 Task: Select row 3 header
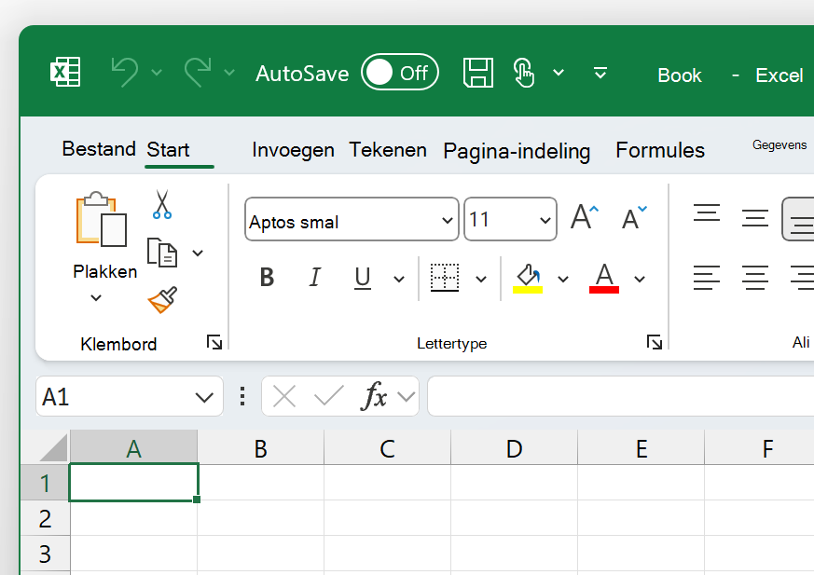click(45, 554)
